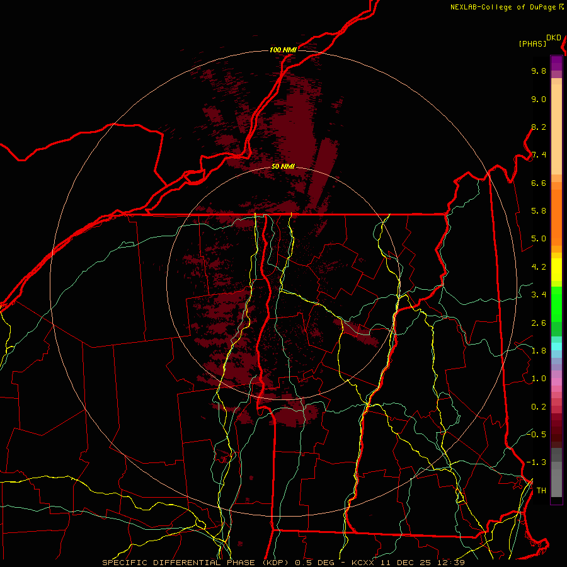This screenshot has height=567, width=567.
Task: Click the 1.8 scale value
Action: point(539,351)
